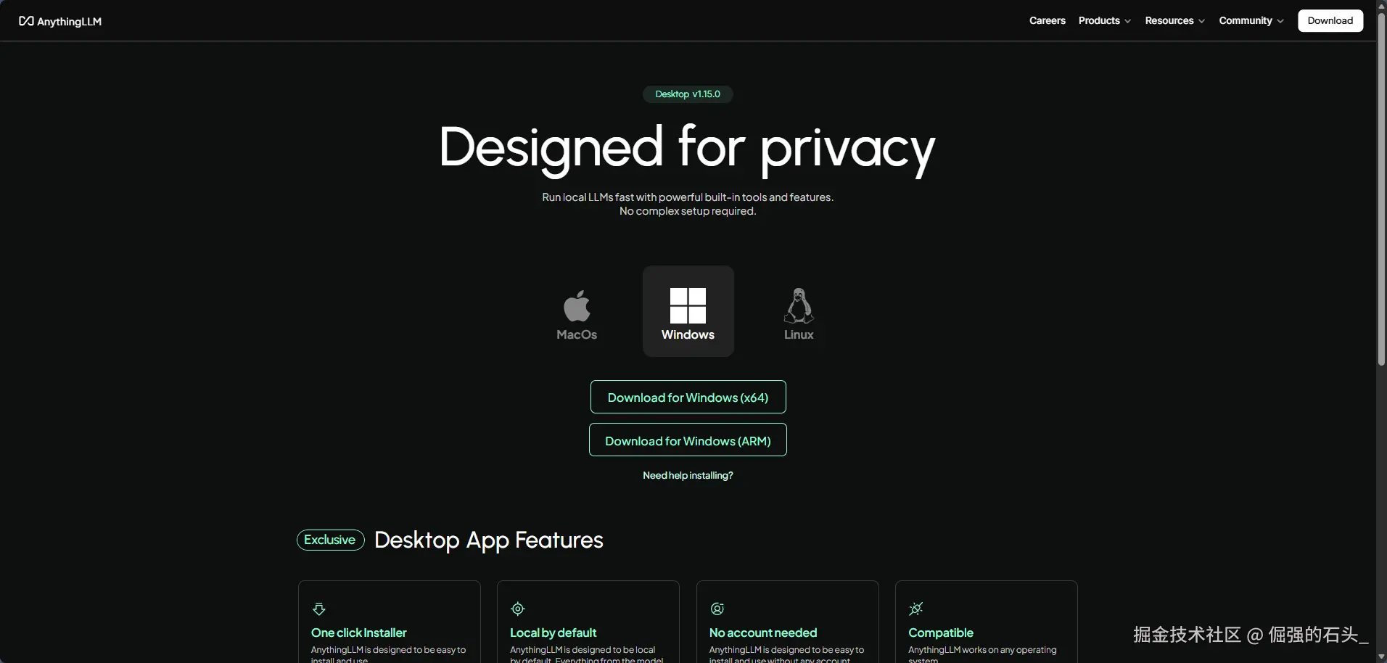Switch to the Windows tab label
This screenshot has height=663, width=1387.
pos(688,334)
